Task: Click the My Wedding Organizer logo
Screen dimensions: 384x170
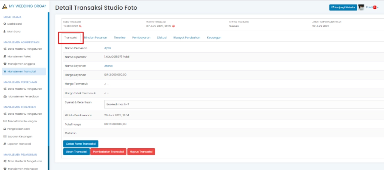Action: (4, 7)
